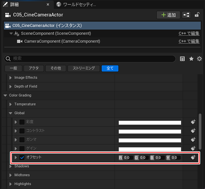Collapse the Color Grading category
The image size is (205, 189).
5,95
